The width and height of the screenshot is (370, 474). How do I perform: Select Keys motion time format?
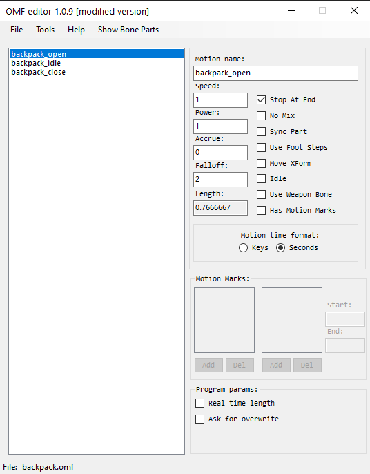(243, 248)
